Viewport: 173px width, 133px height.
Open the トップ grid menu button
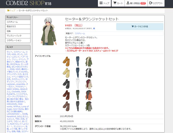[x=104, y=3]
